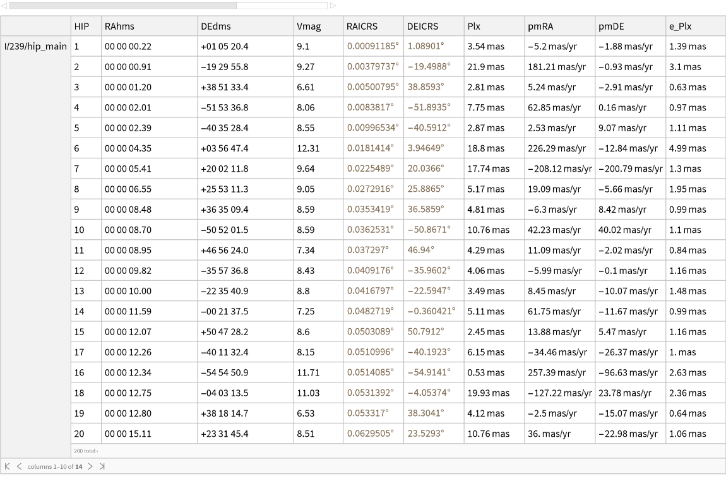
Task: Select the RAhms column header
Action: click(120, 27)
